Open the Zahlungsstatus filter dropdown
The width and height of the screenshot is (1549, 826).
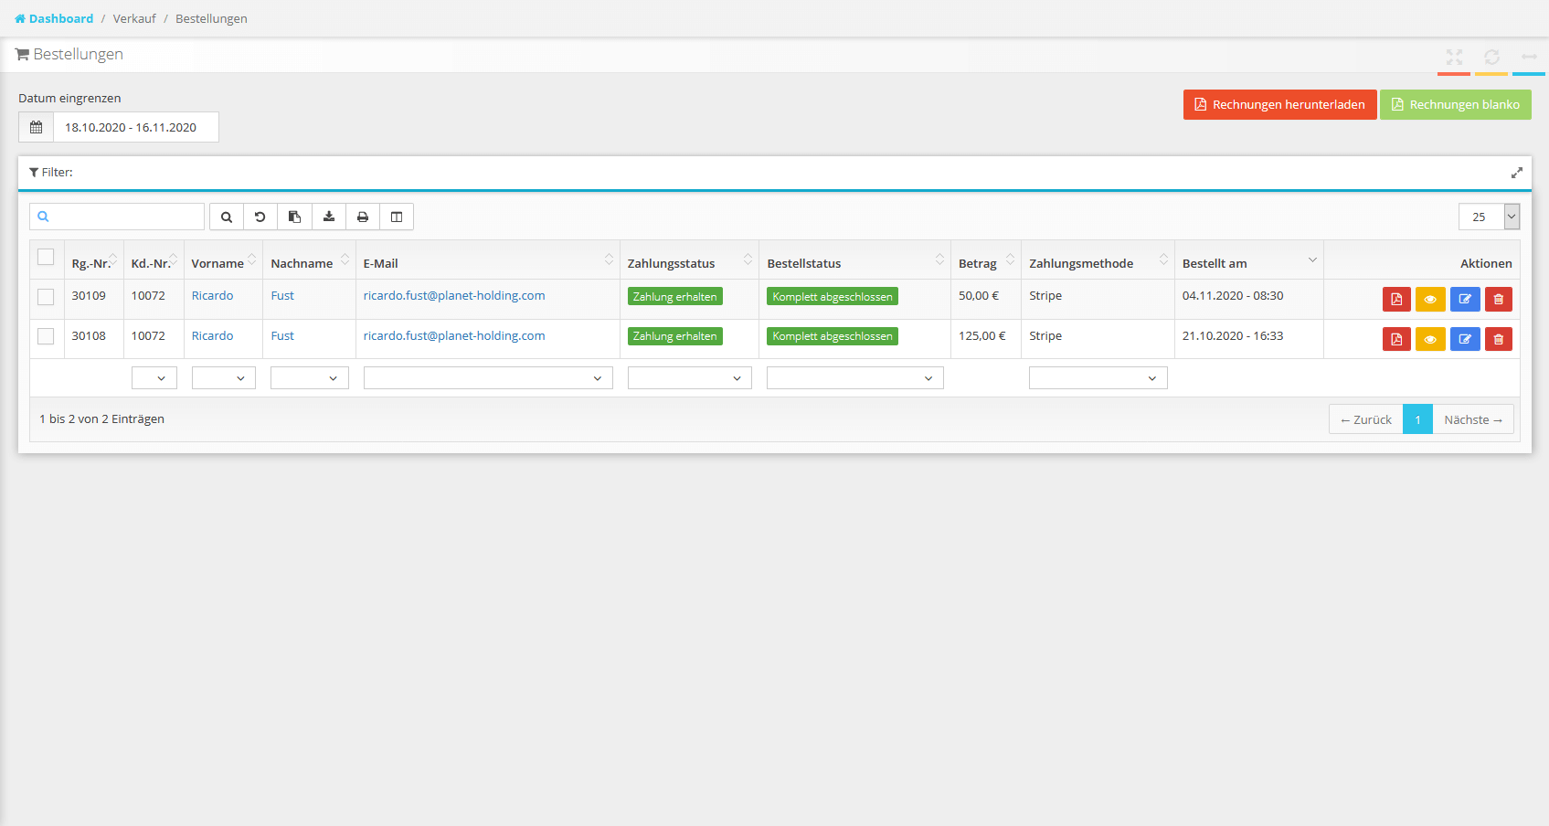(689, 378)
